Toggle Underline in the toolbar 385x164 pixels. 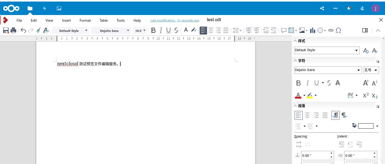[169, 31]
